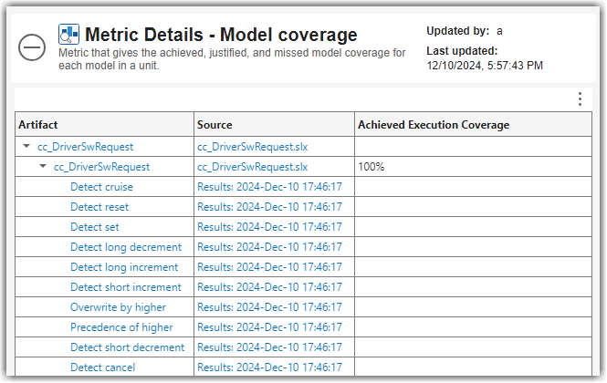Open nested cc_DriverSwRequest artifact link
This screenshot has width=607, height=383.
click(101, 167)
